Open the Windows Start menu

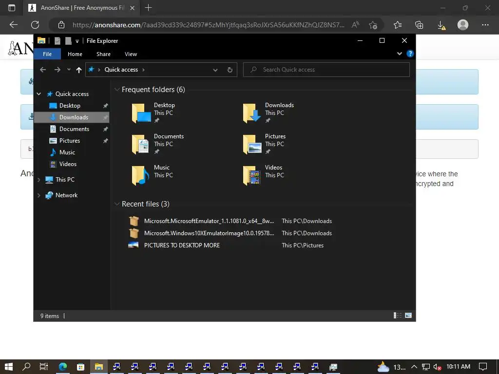9,367
